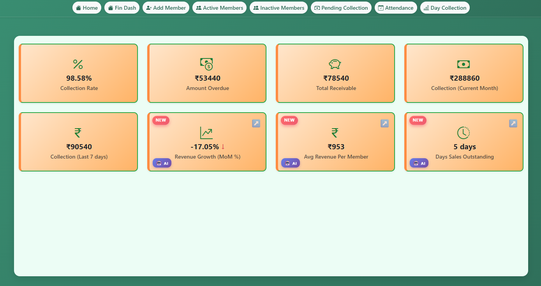541x286 pixels.
Task: Open the Attendance tab
Action: [x=396, y=7]
